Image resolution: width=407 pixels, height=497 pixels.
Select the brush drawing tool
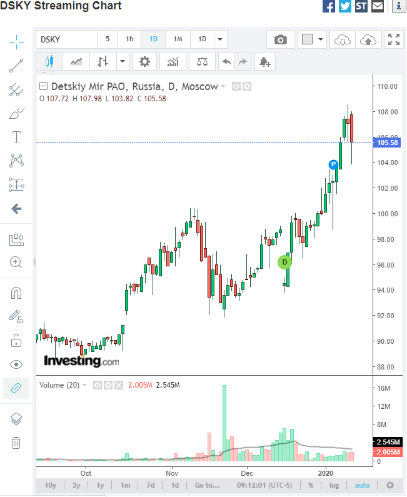pos(16,114)
